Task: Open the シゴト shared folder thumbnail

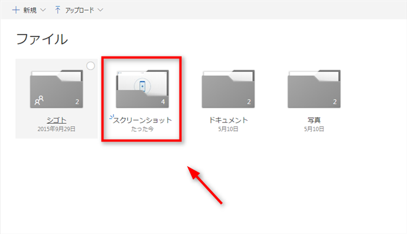Action: click(56, 88)
